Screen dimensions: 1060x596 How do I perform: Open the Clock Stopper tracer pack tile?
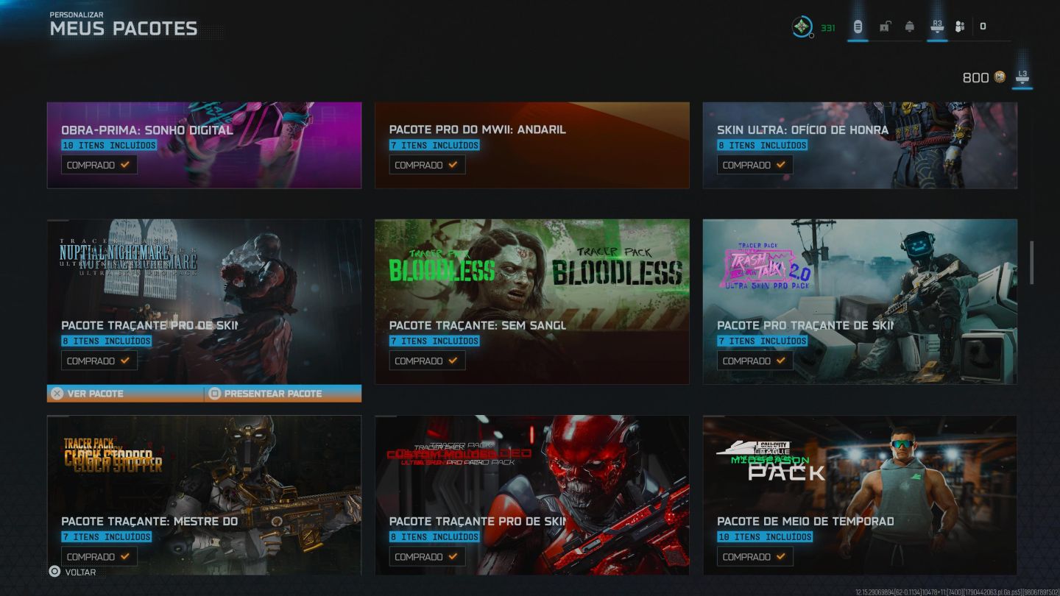click(204, 494)
